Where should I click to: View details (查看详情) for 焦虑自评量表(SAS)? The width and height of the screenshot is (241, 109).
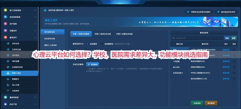pos(226,61)
